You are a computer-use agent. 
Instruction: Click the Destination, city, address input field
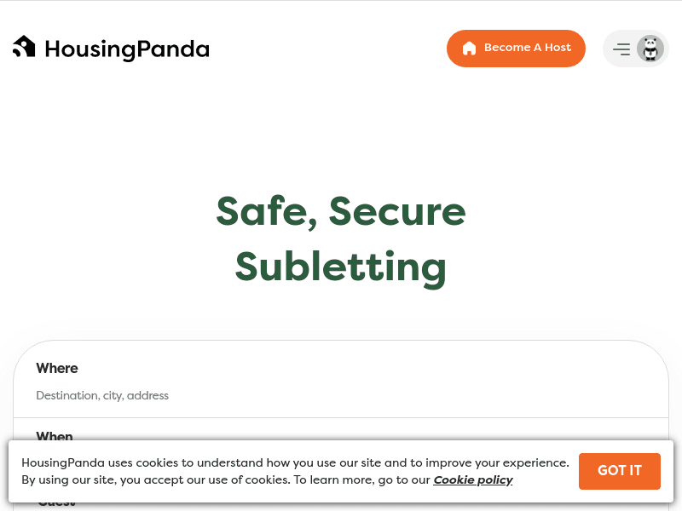point(102,395)
